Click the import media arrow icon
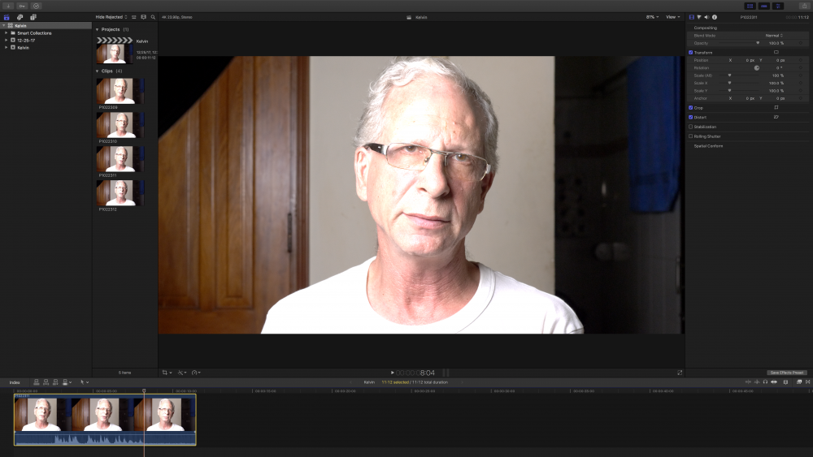Viewport: 813px width, 457px height. 8,6
